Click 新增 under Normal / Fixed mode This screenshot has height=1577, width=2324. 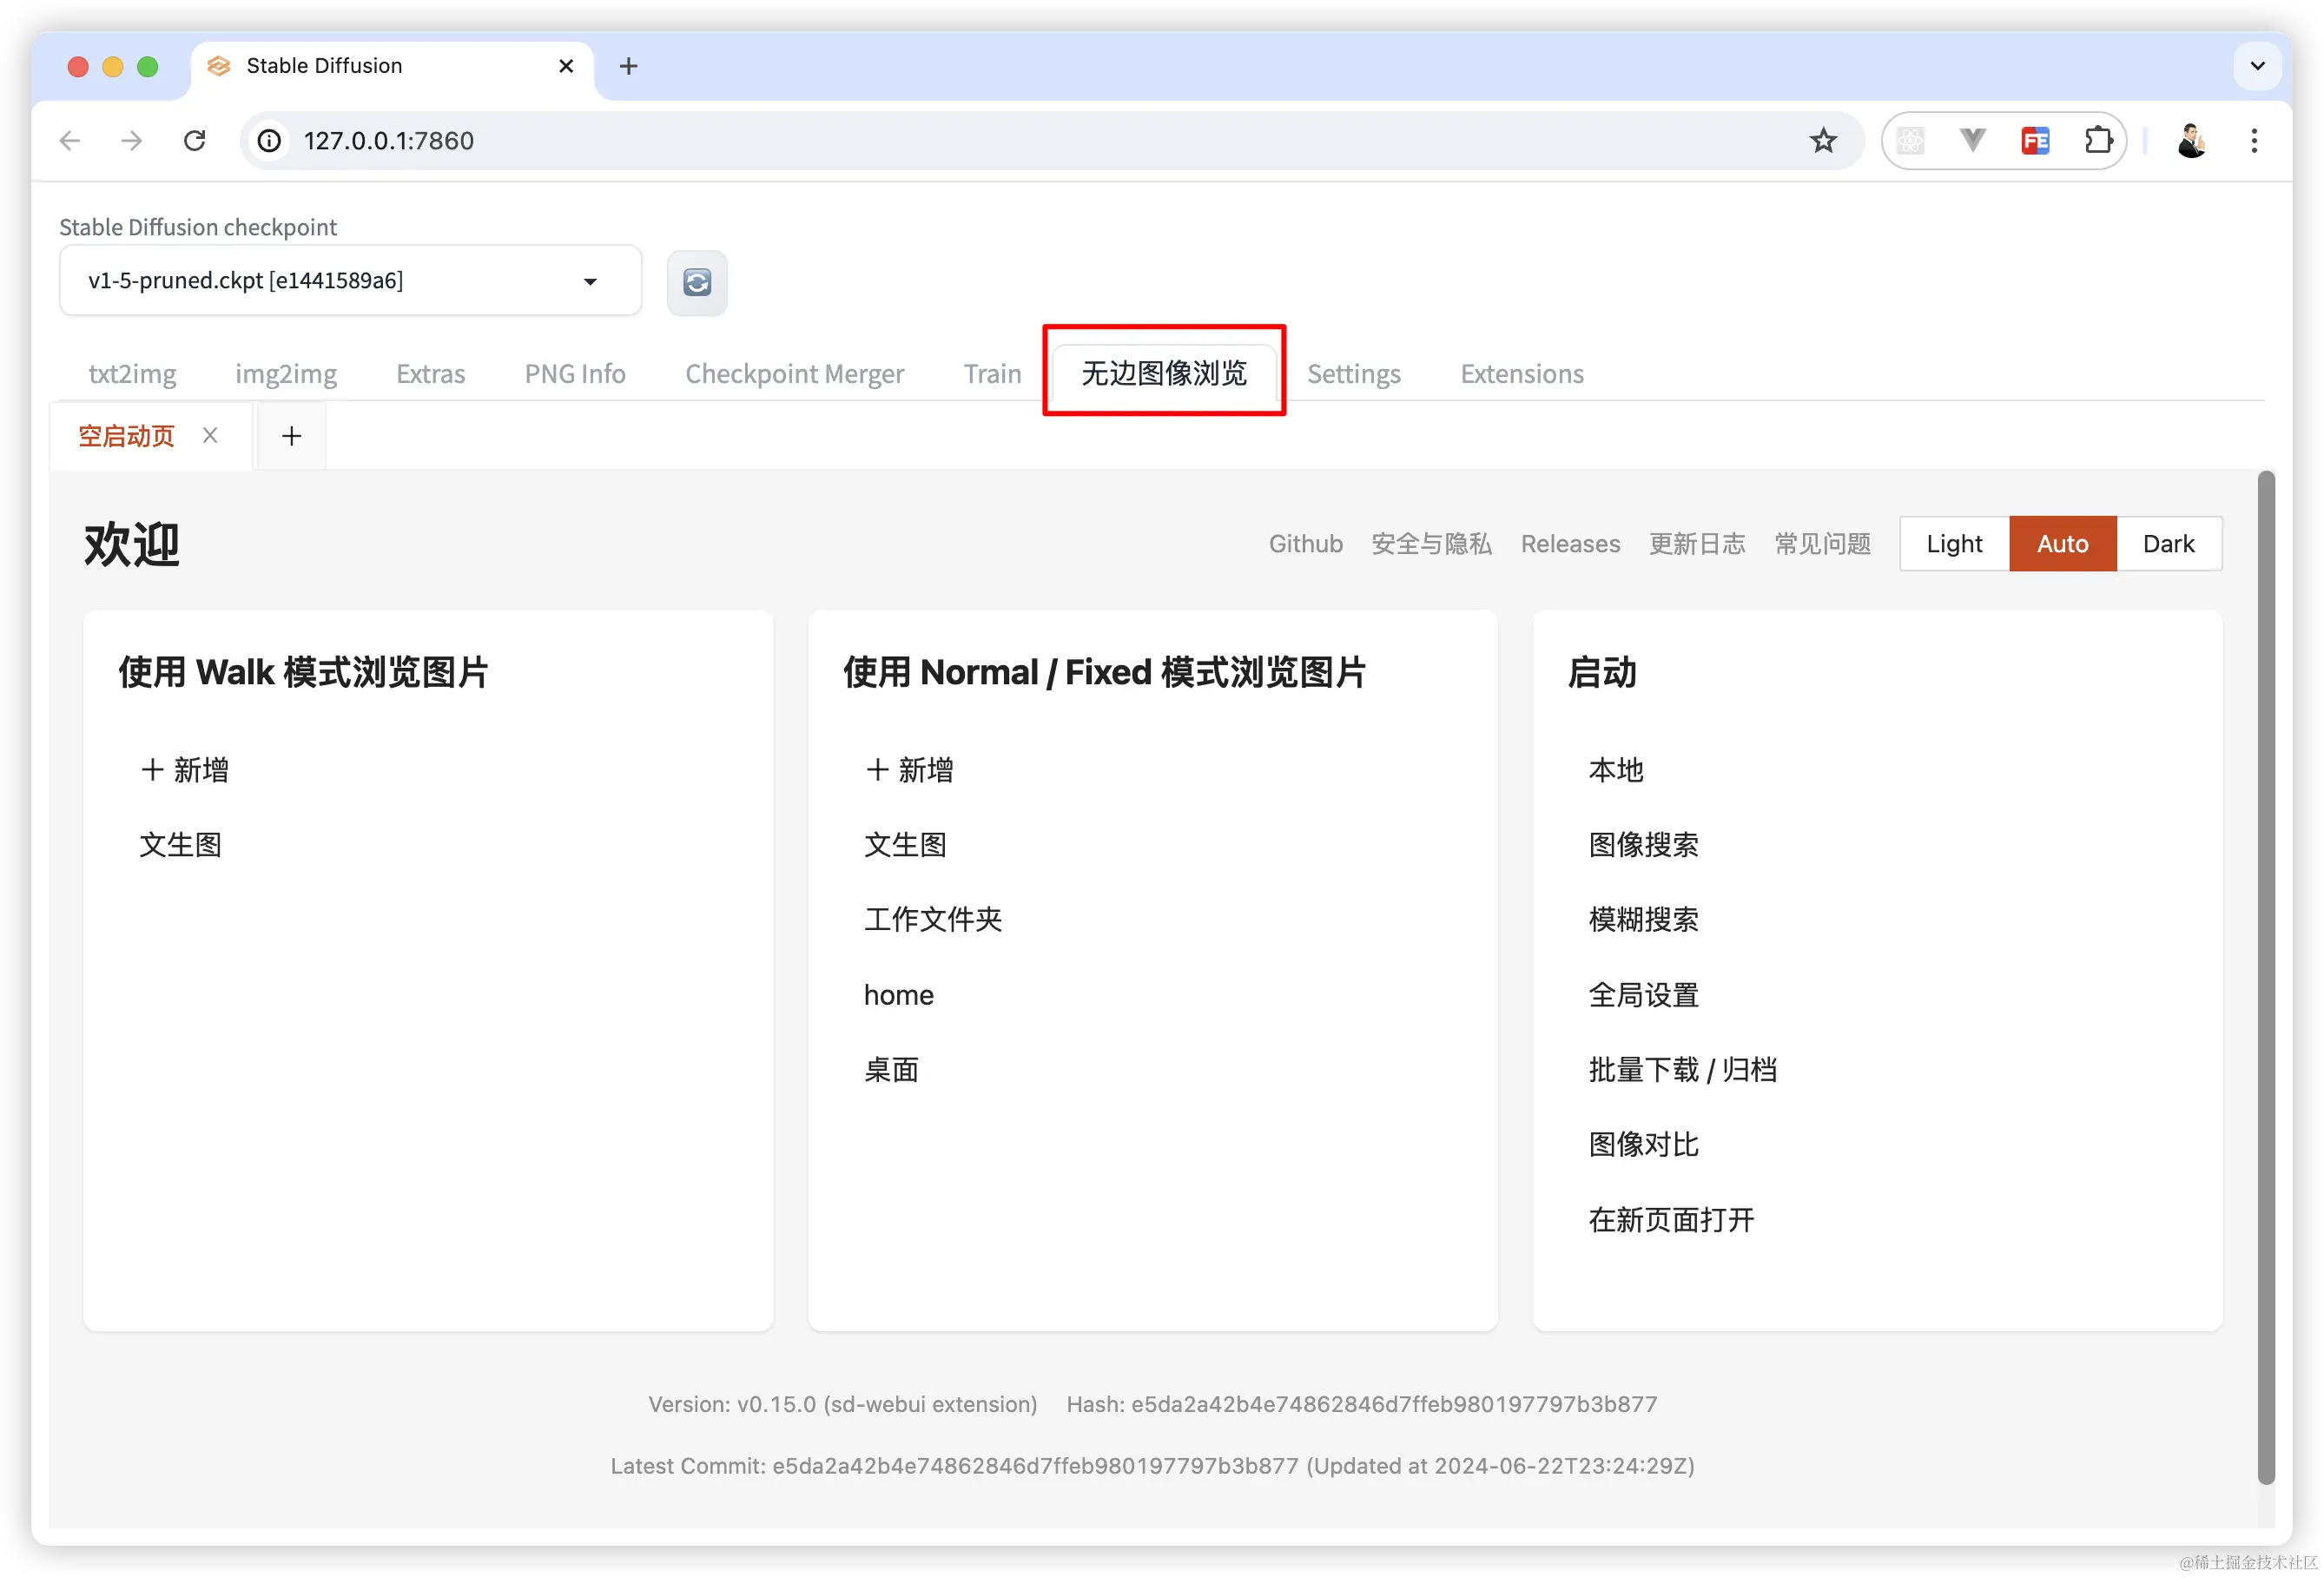pyautogui.click(x=909, y=770)
